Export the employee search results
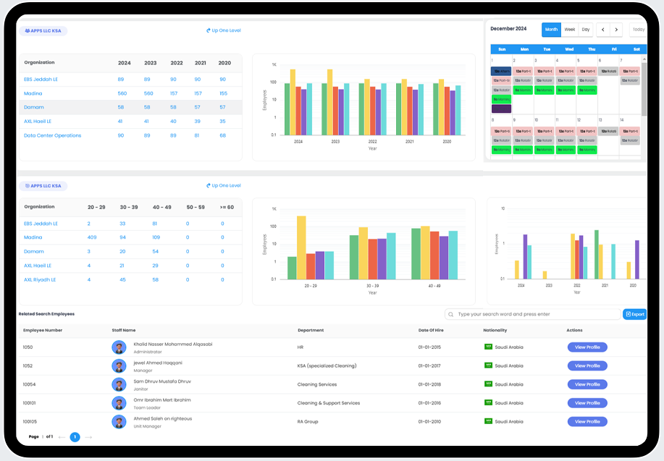The width and height of the screenshot is (664, 461). pos(634,315)
